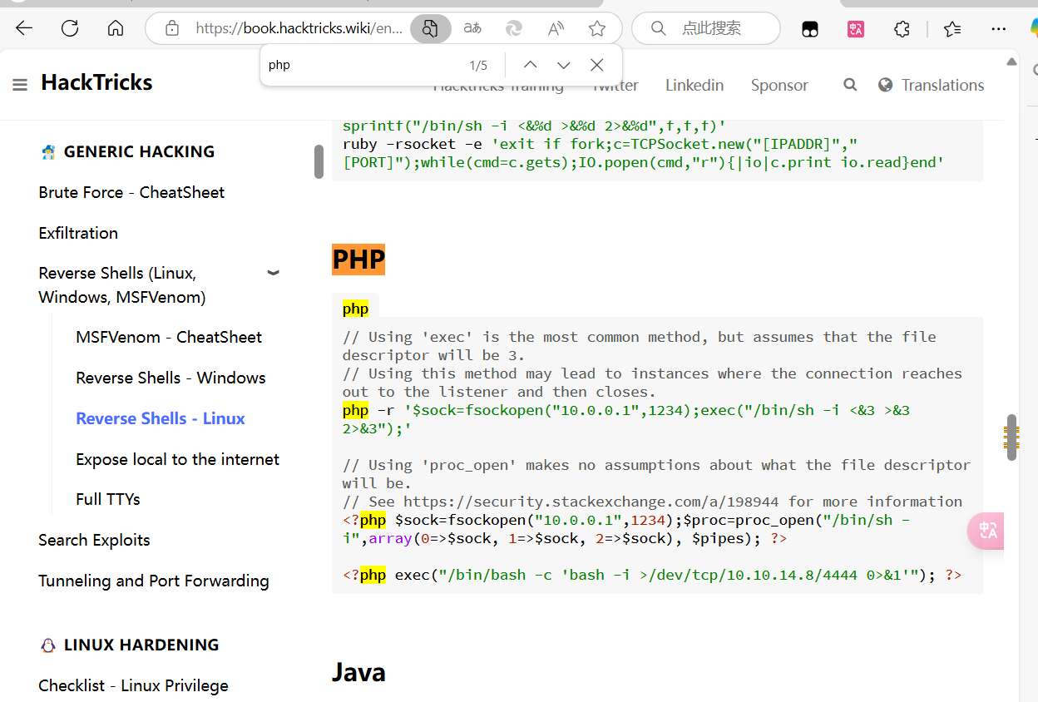Click the PHP section heading

(358, 260)
